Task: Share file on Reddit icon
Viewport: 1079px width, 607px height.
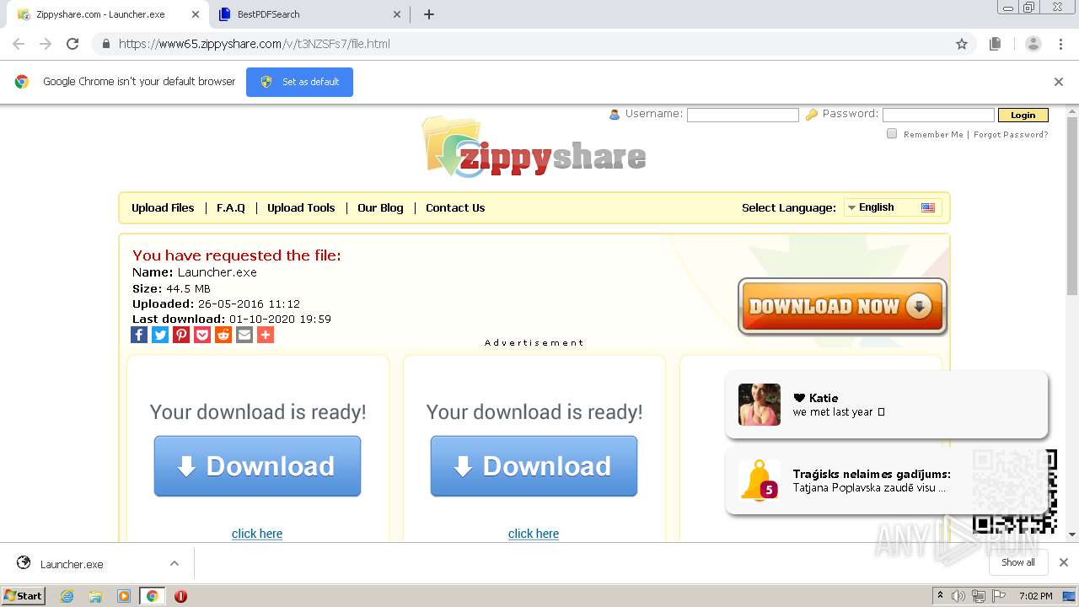Action: click(223, 335)
